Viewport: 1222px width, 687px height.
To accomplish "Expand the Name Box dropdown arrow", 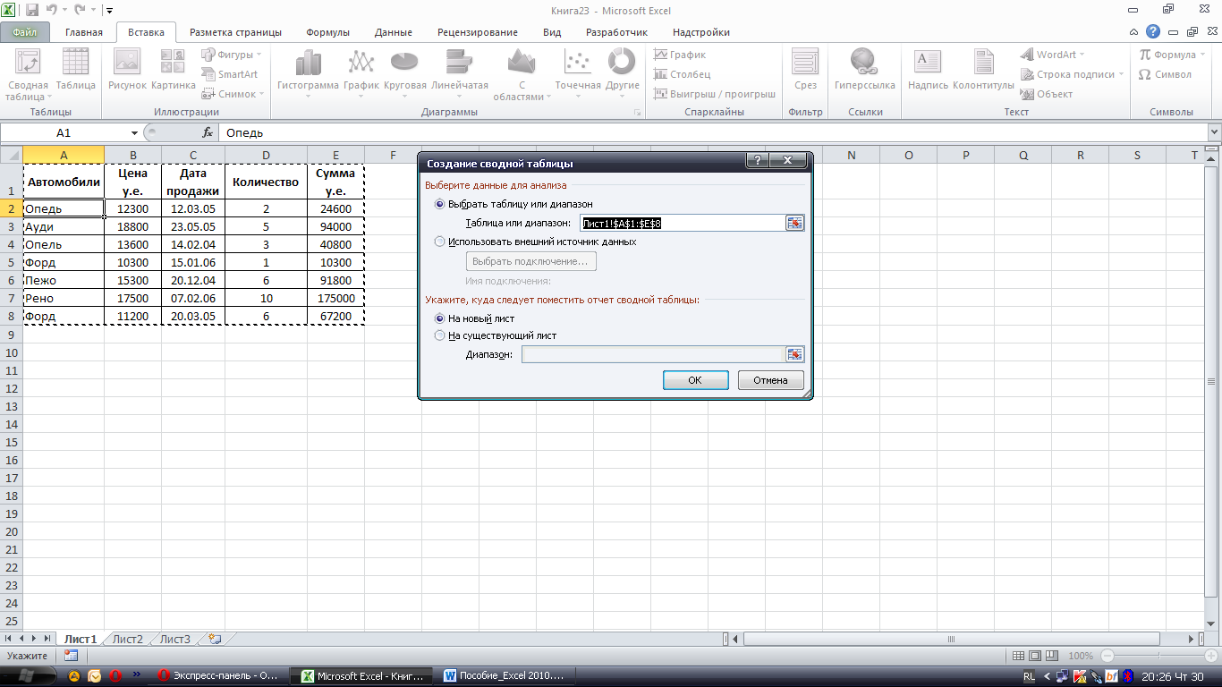I will point(134,132).
